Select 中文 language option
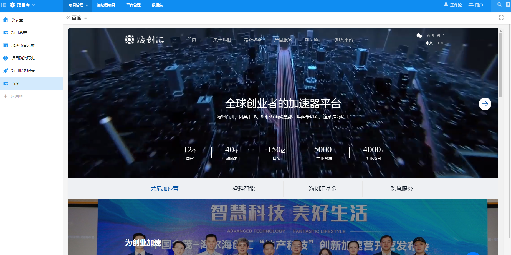Screen dimensions: 511x255 tap(429, 43)
